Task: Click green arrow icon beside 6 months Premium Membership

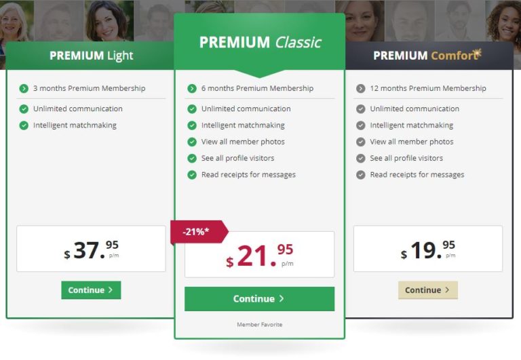Action: coord(192,89)
